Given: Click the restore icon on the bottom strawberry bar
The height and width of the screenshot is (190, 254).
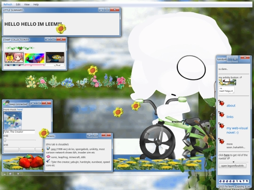Looking at the screenshot, I should pyautogui.click(x=10, y=174).
